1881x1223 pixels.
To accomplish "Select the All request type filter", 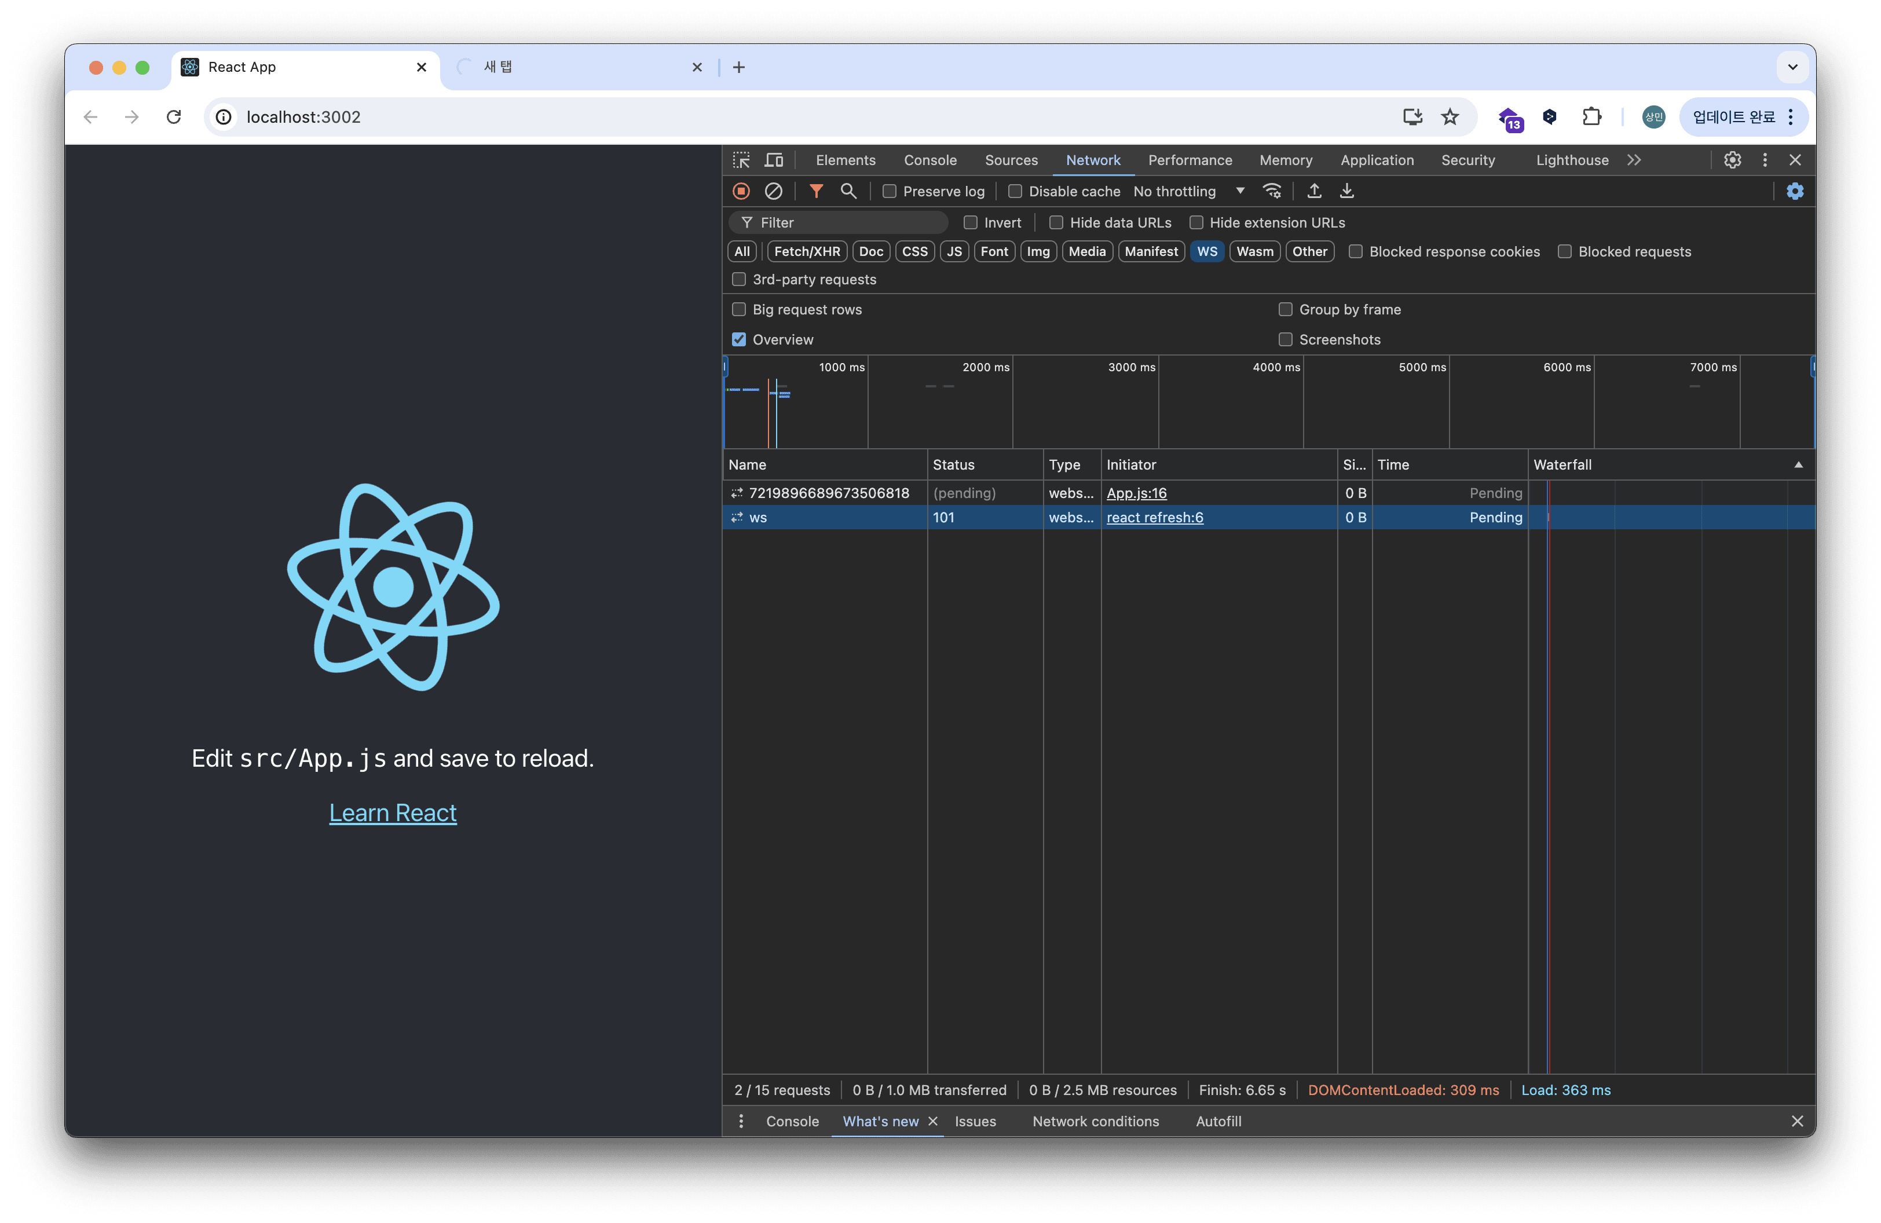I will (741, 252).
